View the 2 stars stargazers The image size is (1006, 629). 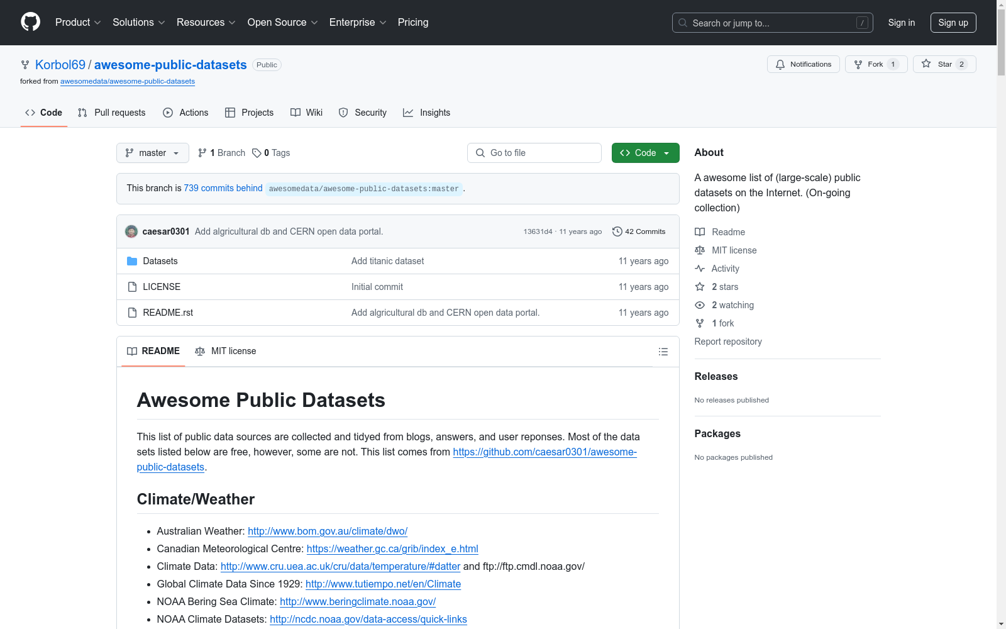[x=717, y=287]
